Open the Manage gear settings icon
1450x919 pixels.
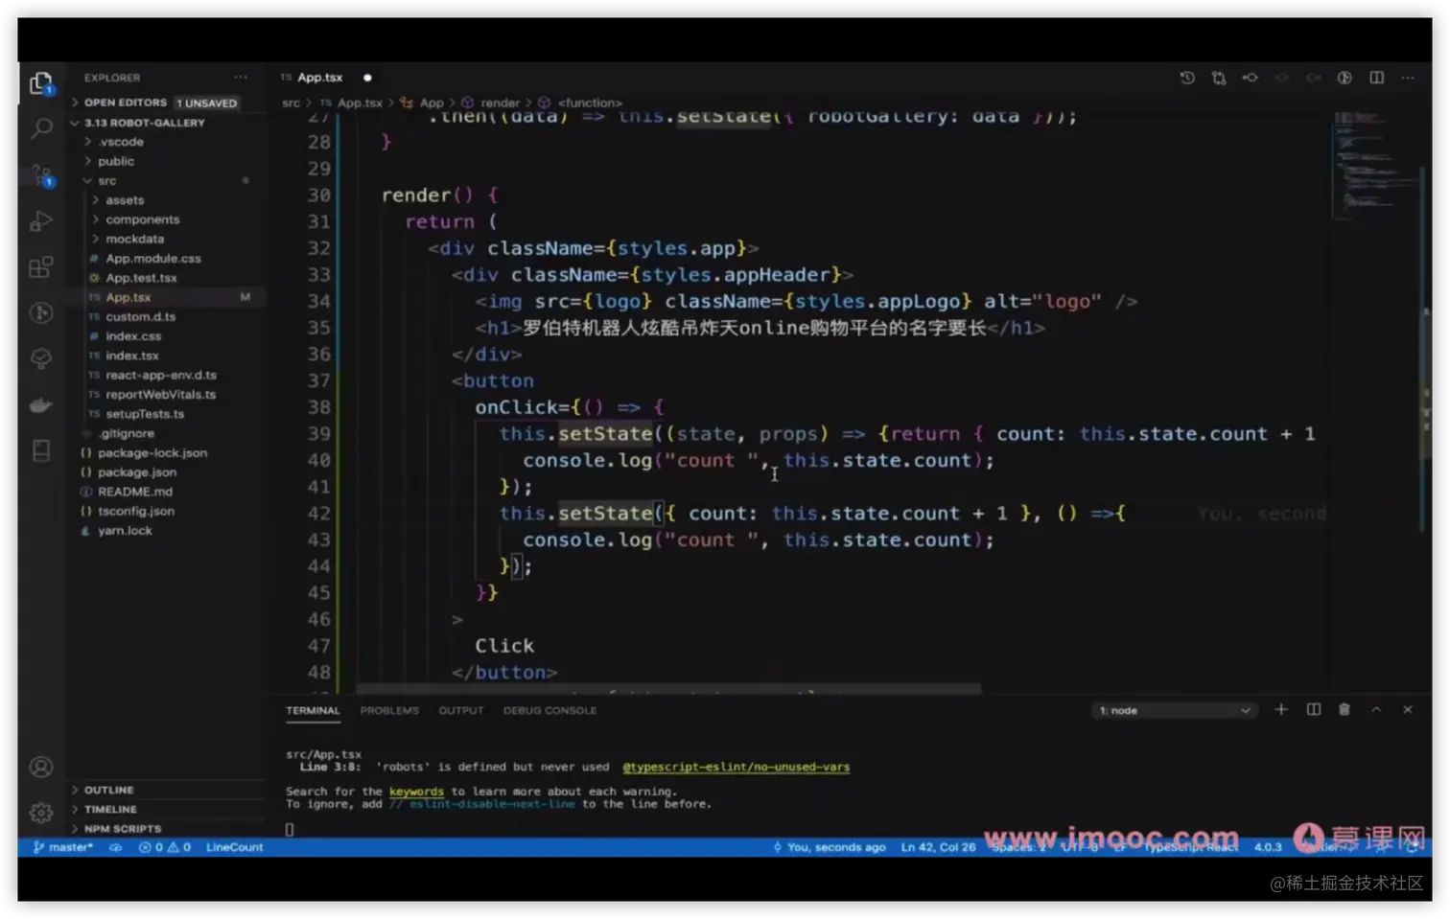tap(41, 813)
